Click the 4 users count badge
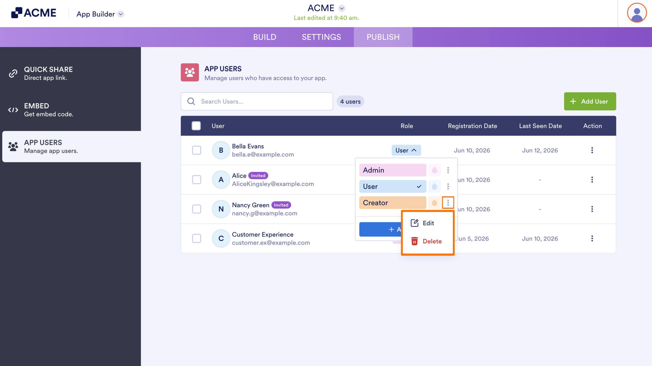The width and height of the screenshot is (652, 366). pos(350,101)
